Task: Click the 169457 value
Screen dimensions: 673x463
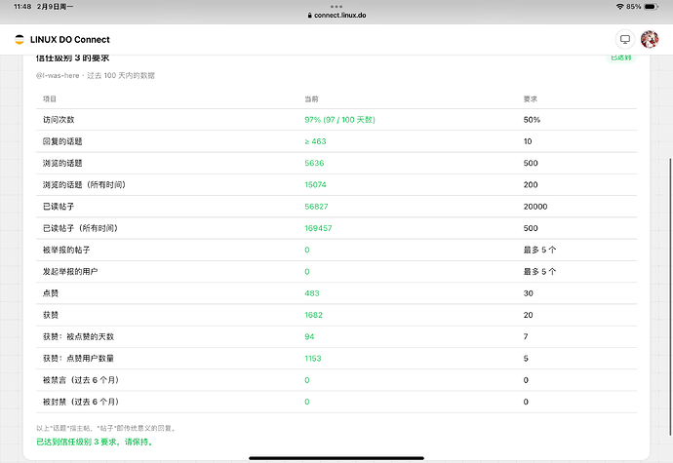Action: (x=318, y=228)
